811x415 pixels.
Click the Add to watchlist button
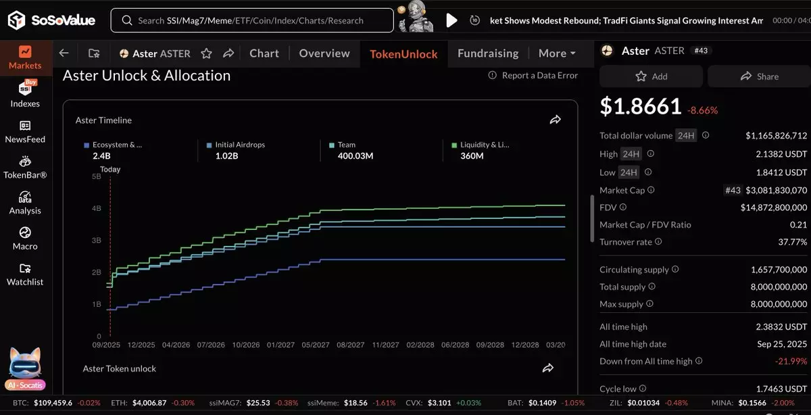point(651,77)
